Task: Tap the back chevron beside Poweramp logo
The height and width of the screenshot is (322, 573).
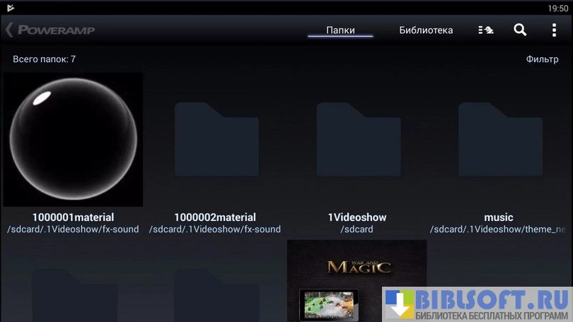Action: point(9,30)
